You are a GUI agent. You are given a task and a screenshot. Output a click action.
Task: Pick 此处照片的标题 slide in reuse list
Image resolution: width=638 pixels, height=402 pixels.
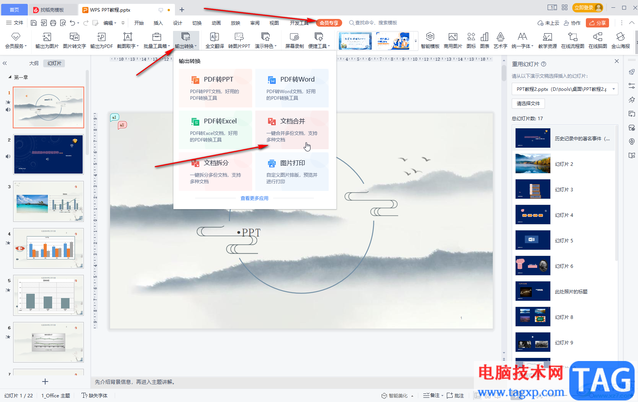point(565,291)
